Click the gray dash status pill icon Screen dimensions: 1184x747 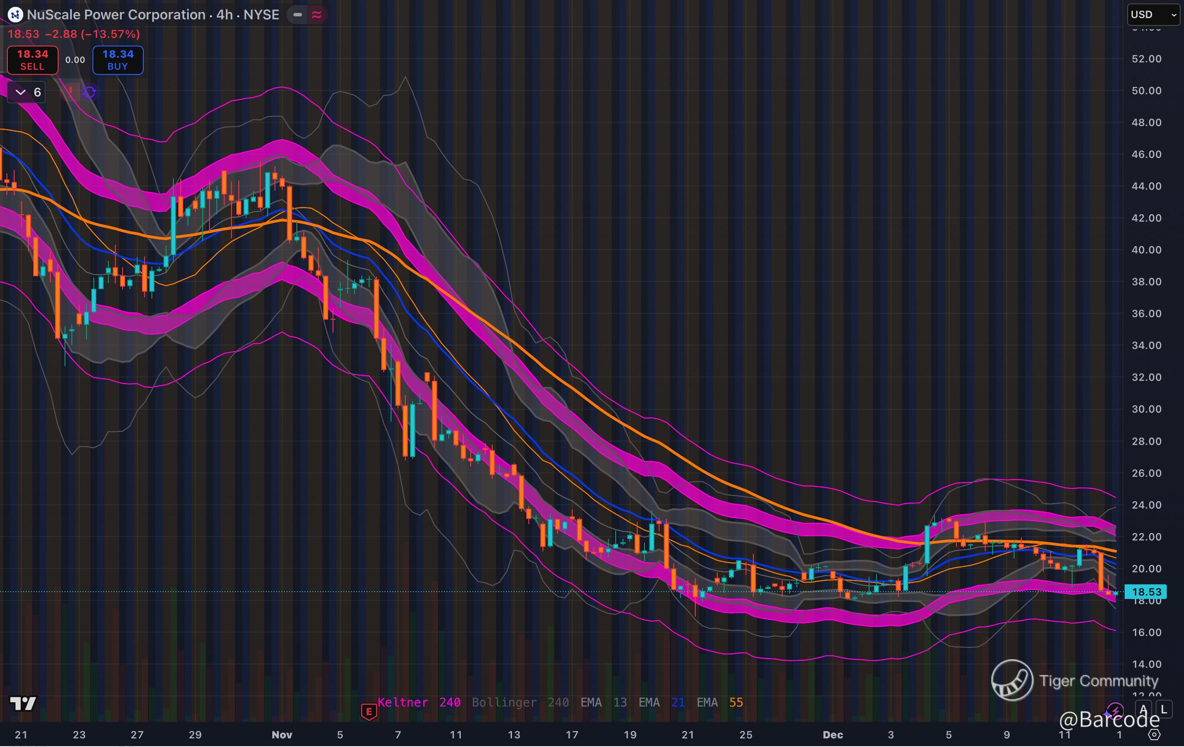297,15
